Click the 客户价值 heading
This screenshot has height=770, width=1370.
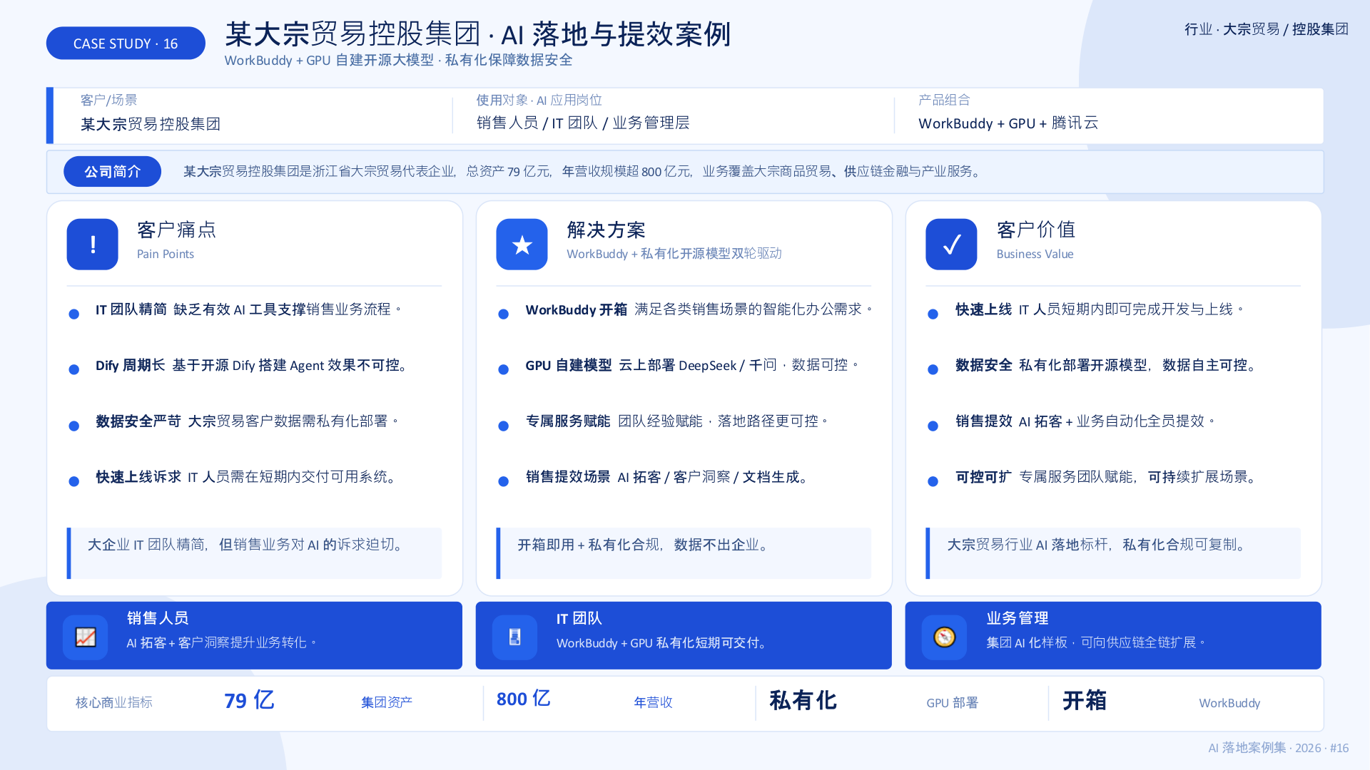pos(1036,230)
